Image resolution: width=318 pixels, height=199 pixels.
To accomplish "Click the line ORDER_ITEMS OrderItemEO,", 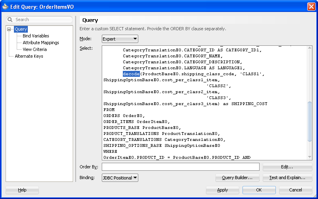I will pos(137,122).
